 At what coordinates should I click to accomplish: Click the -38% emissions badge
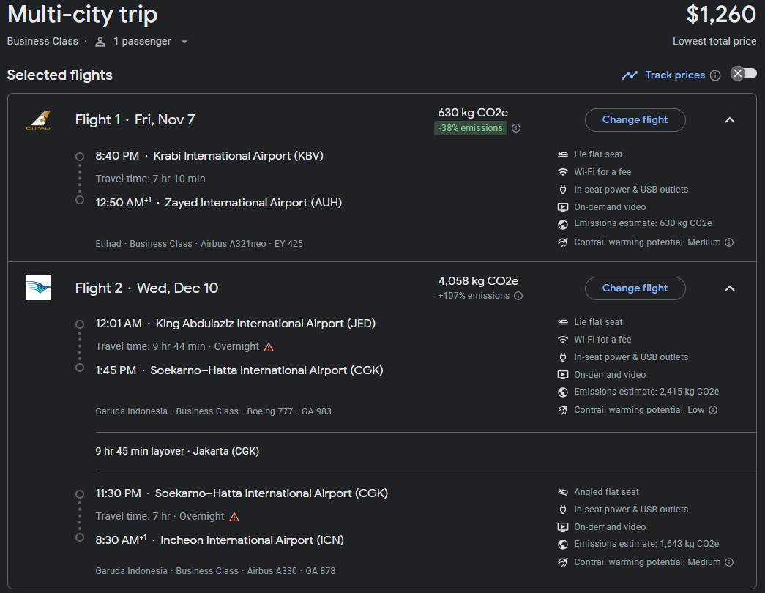[x=471, y=128]
